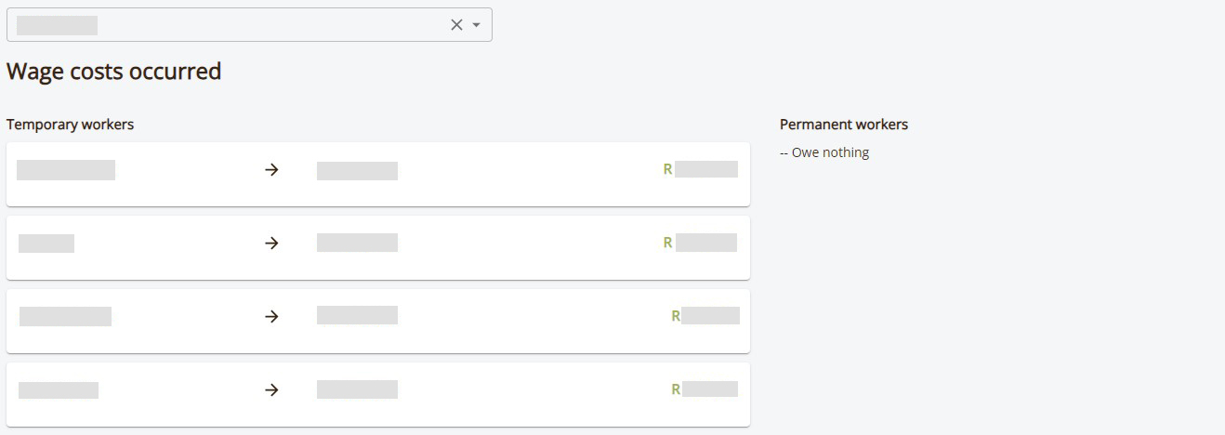This screenshot has width=1225, height=435.
Task: Click the arrow icon in third worker row
Action: 271,316
